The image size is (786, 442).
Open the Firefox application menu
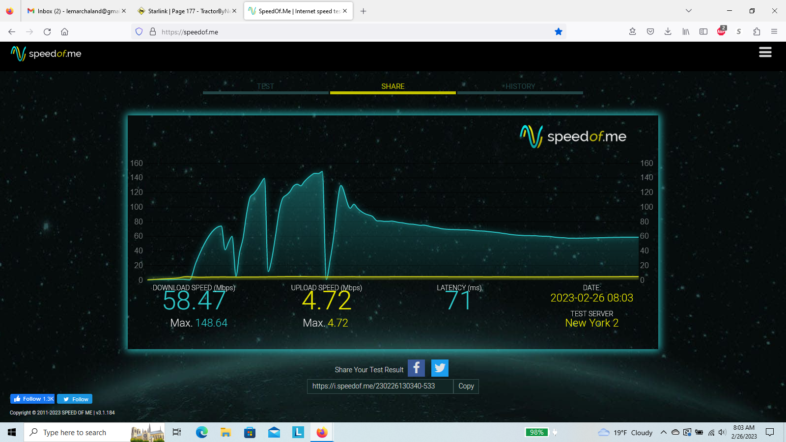click(774, 32)
